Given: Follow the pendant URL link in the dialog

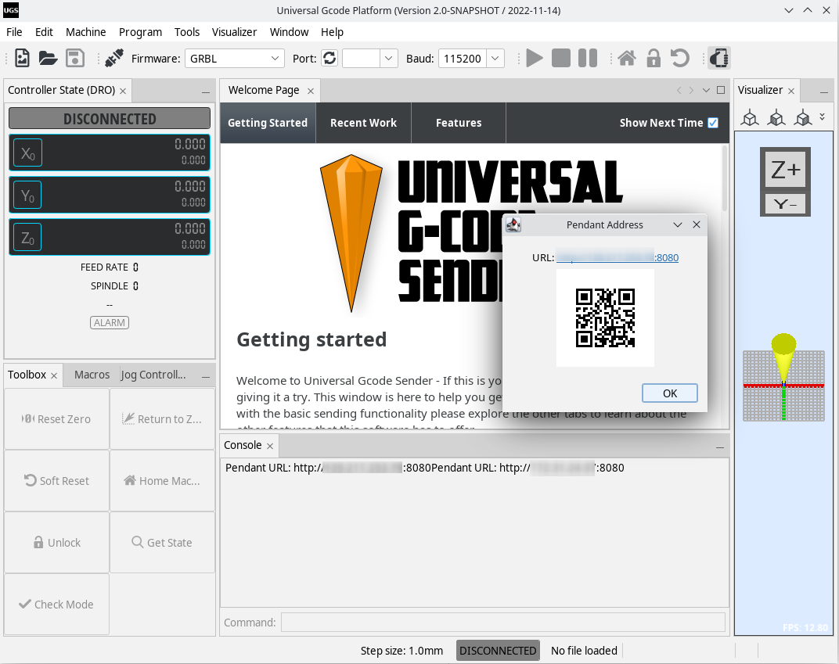Looking at the screenshot, I should (x=618, y=257).
